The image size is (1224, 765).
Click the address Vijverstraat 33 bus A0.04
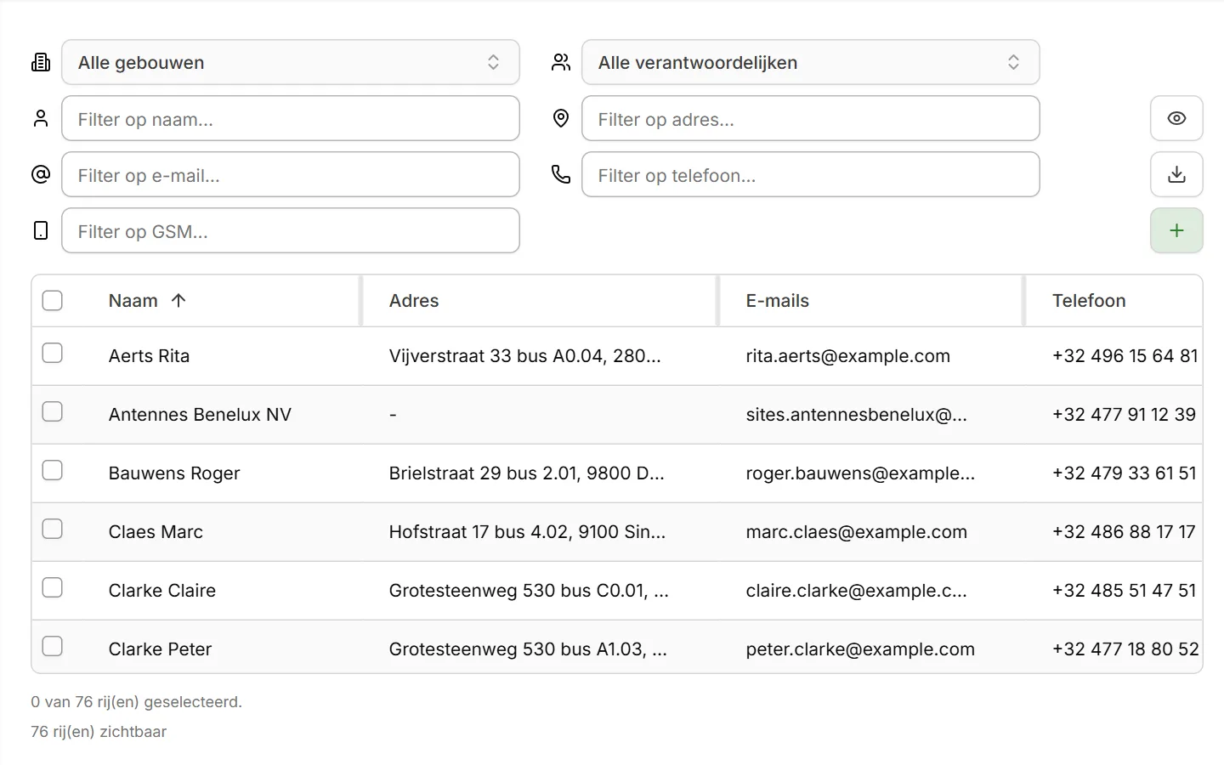[525, 356]
